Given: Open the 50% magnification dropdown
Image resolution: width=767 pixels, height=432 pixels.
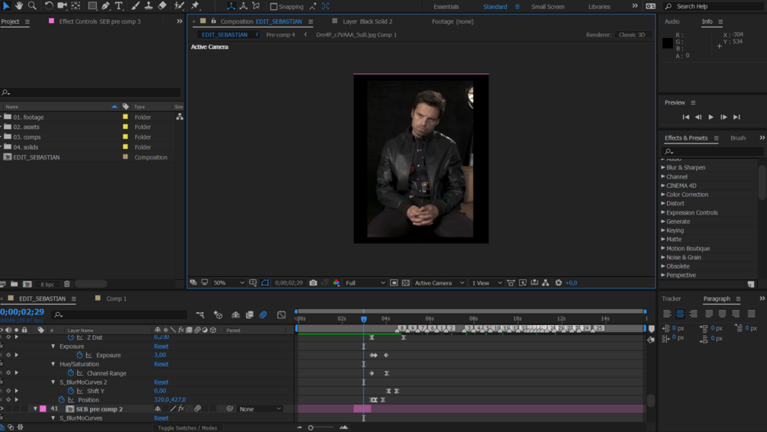Looking at the screenshot, I should tap(228, 282).
